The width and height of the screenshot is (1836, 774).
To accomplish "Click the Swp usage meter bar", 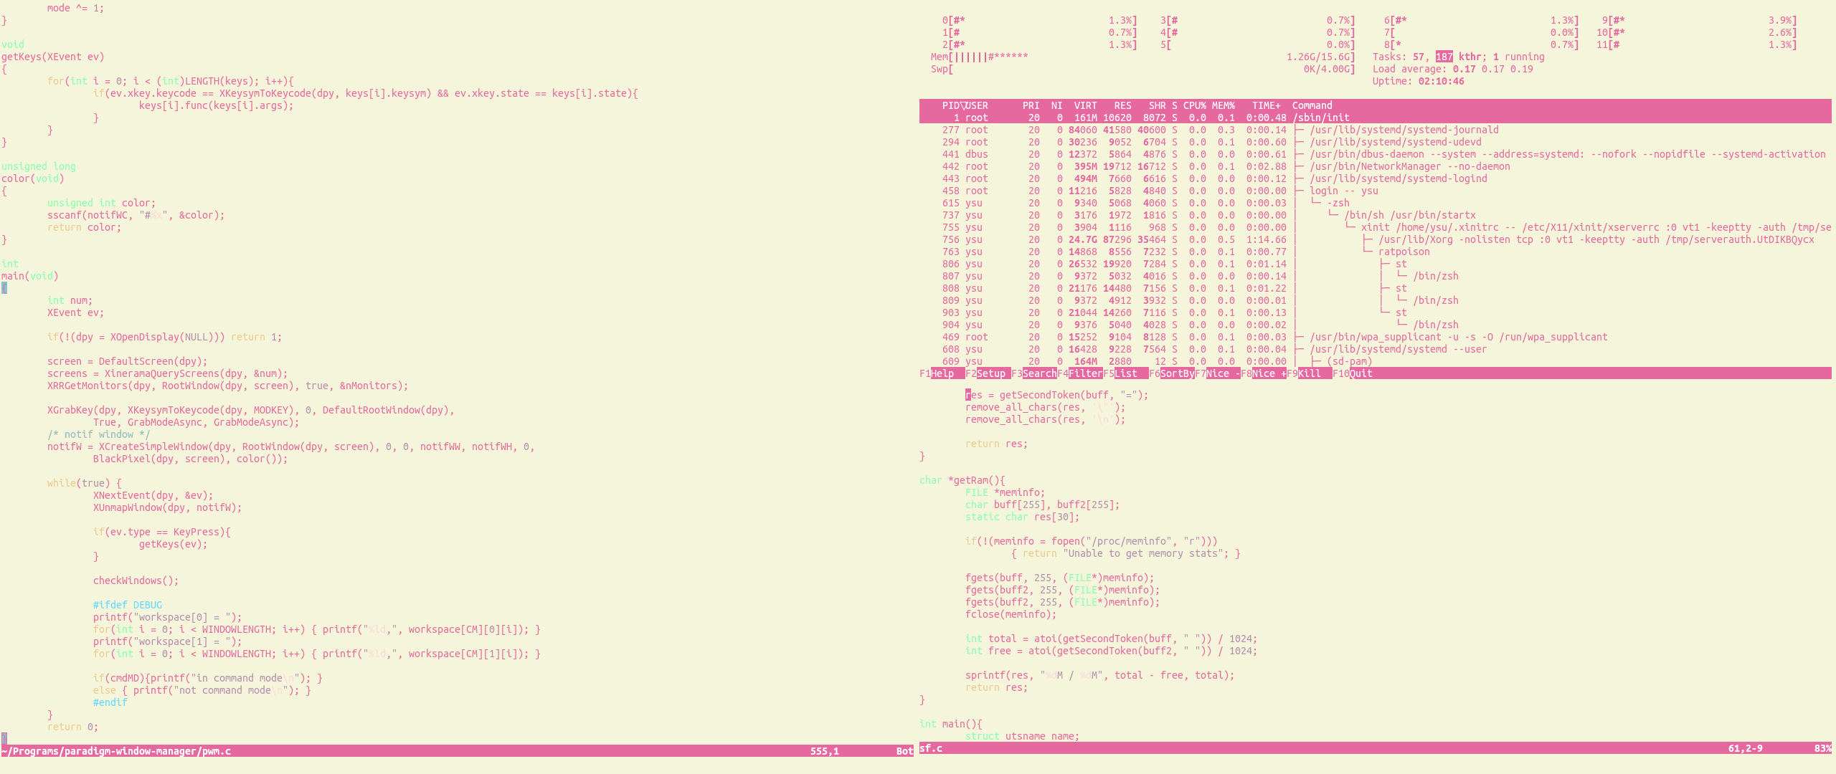I will tap(1142, 69).
